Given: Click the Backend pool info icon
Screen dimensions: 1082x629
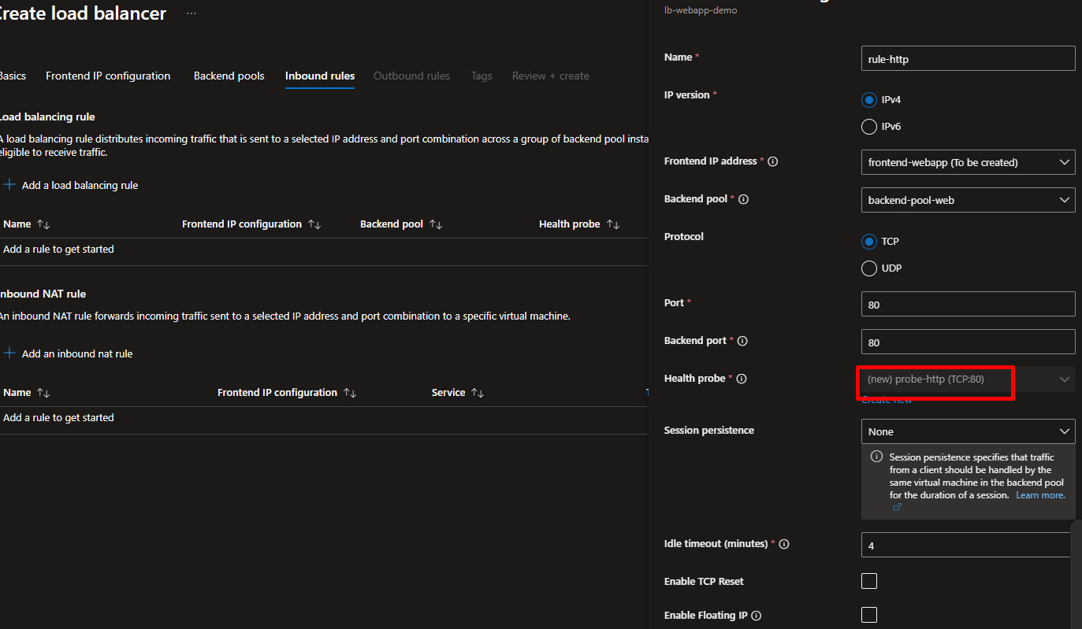Looking at the screenshot, I should pyautogui.click(x=743, y=199).
